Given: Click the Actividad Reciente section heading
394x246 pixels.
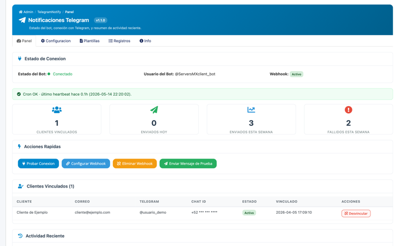Looking at the screenshot, I should pyautogui.click(x=45, y=236).
